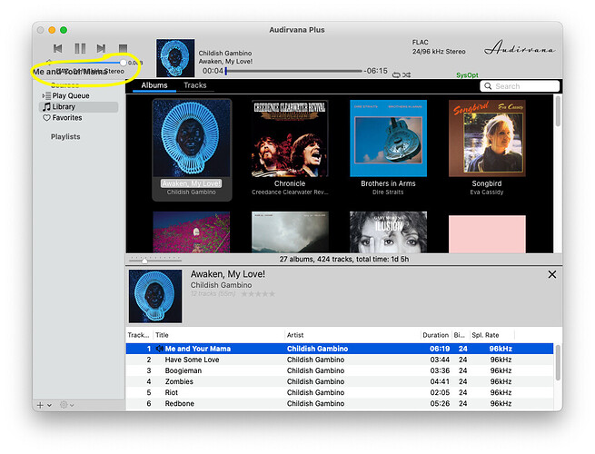Sort by Duration column

436,335
